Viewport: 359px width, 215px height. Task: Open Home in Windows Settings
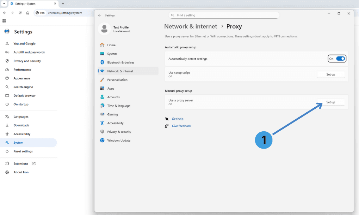pyautogui.click(x=128, y=45)
